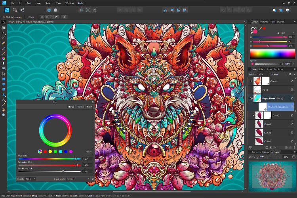Select the Artistic Text tool
297x198 pixels.
coord(4,99)
